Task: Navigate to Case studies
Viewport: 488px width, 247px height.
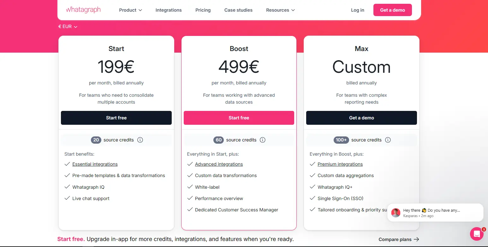Action: 238,10
